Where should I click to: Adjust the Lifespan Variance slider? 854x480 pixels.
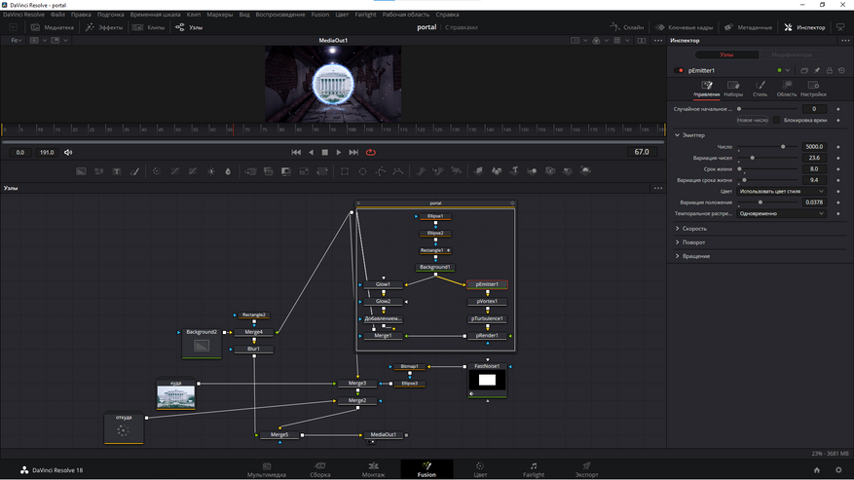768,180
